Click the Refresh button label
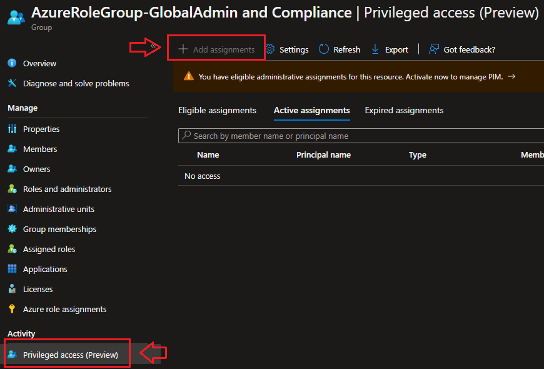Image resolution: width=544 pixels, height=369 pixels. coord(346,49)
